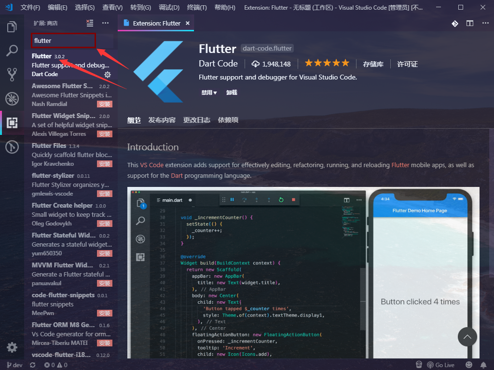The height and width of the screenshot is (370, 494).
Task: Open the GitLens icon in activity bar
Action: pos(12,147)
